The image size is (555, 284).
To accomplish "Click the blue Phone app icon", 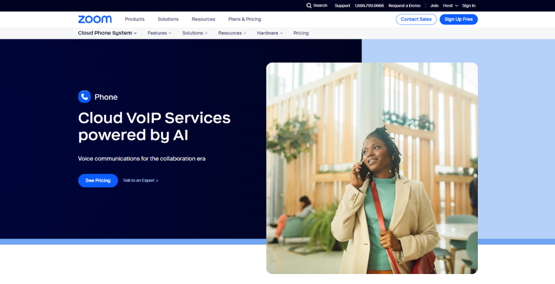I will coord(84,97).
